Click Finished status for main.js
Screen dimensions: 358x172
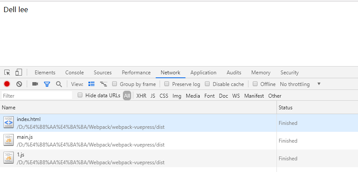click(288, 140)
